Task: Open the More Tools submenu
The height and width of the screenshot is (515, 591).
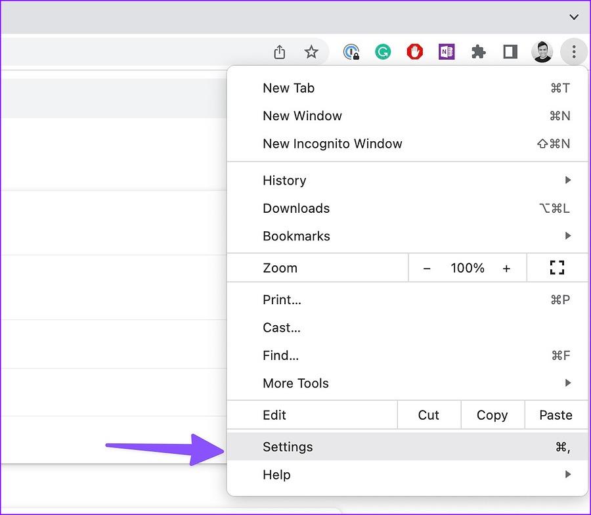Action: (x=569, y=383)
